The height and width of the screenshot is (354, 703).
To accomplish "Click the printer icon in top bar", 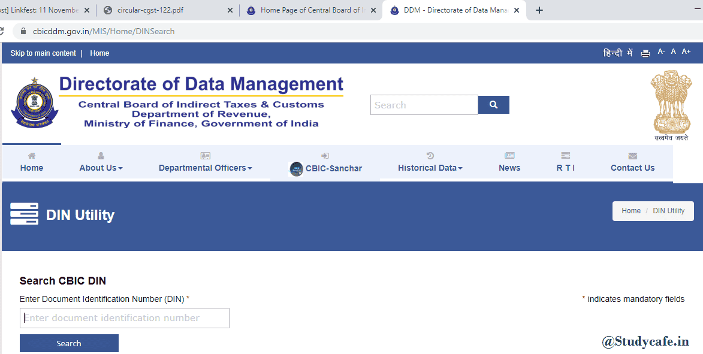I will coord(645,53).
